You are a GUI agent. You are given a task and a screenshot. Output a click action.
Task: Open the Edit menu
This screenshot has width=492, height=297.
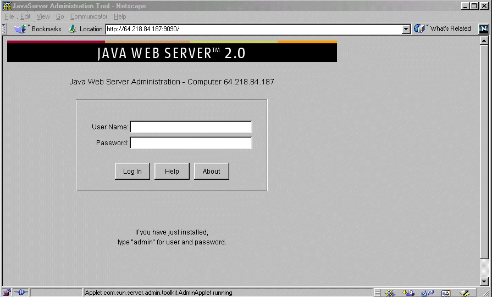click(x=25, y=16)
